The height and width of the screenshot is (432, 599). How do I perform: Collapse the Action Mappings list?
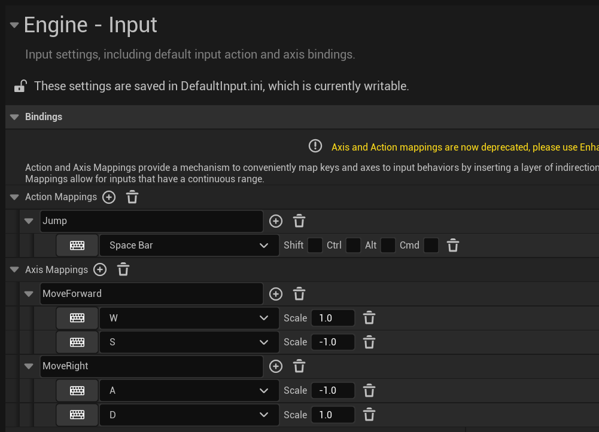click(14, 197)
